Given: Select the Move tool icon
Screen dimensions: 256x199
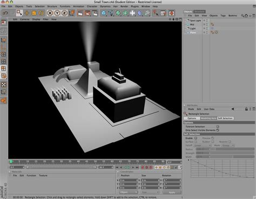Looking at the screenshot, I should click(x=27, y=13).
